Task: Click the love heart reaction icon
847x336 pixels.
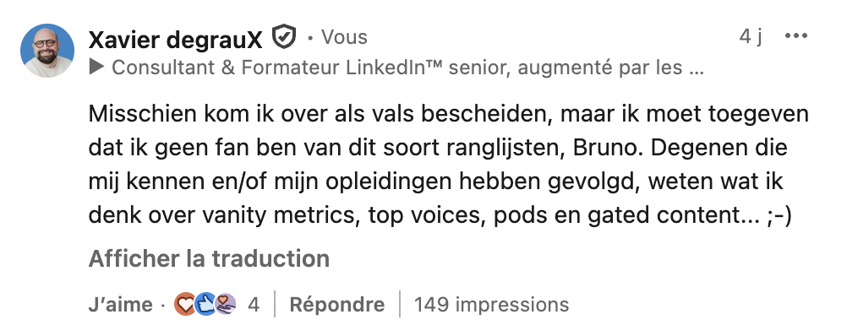Action: coord(185,305)
